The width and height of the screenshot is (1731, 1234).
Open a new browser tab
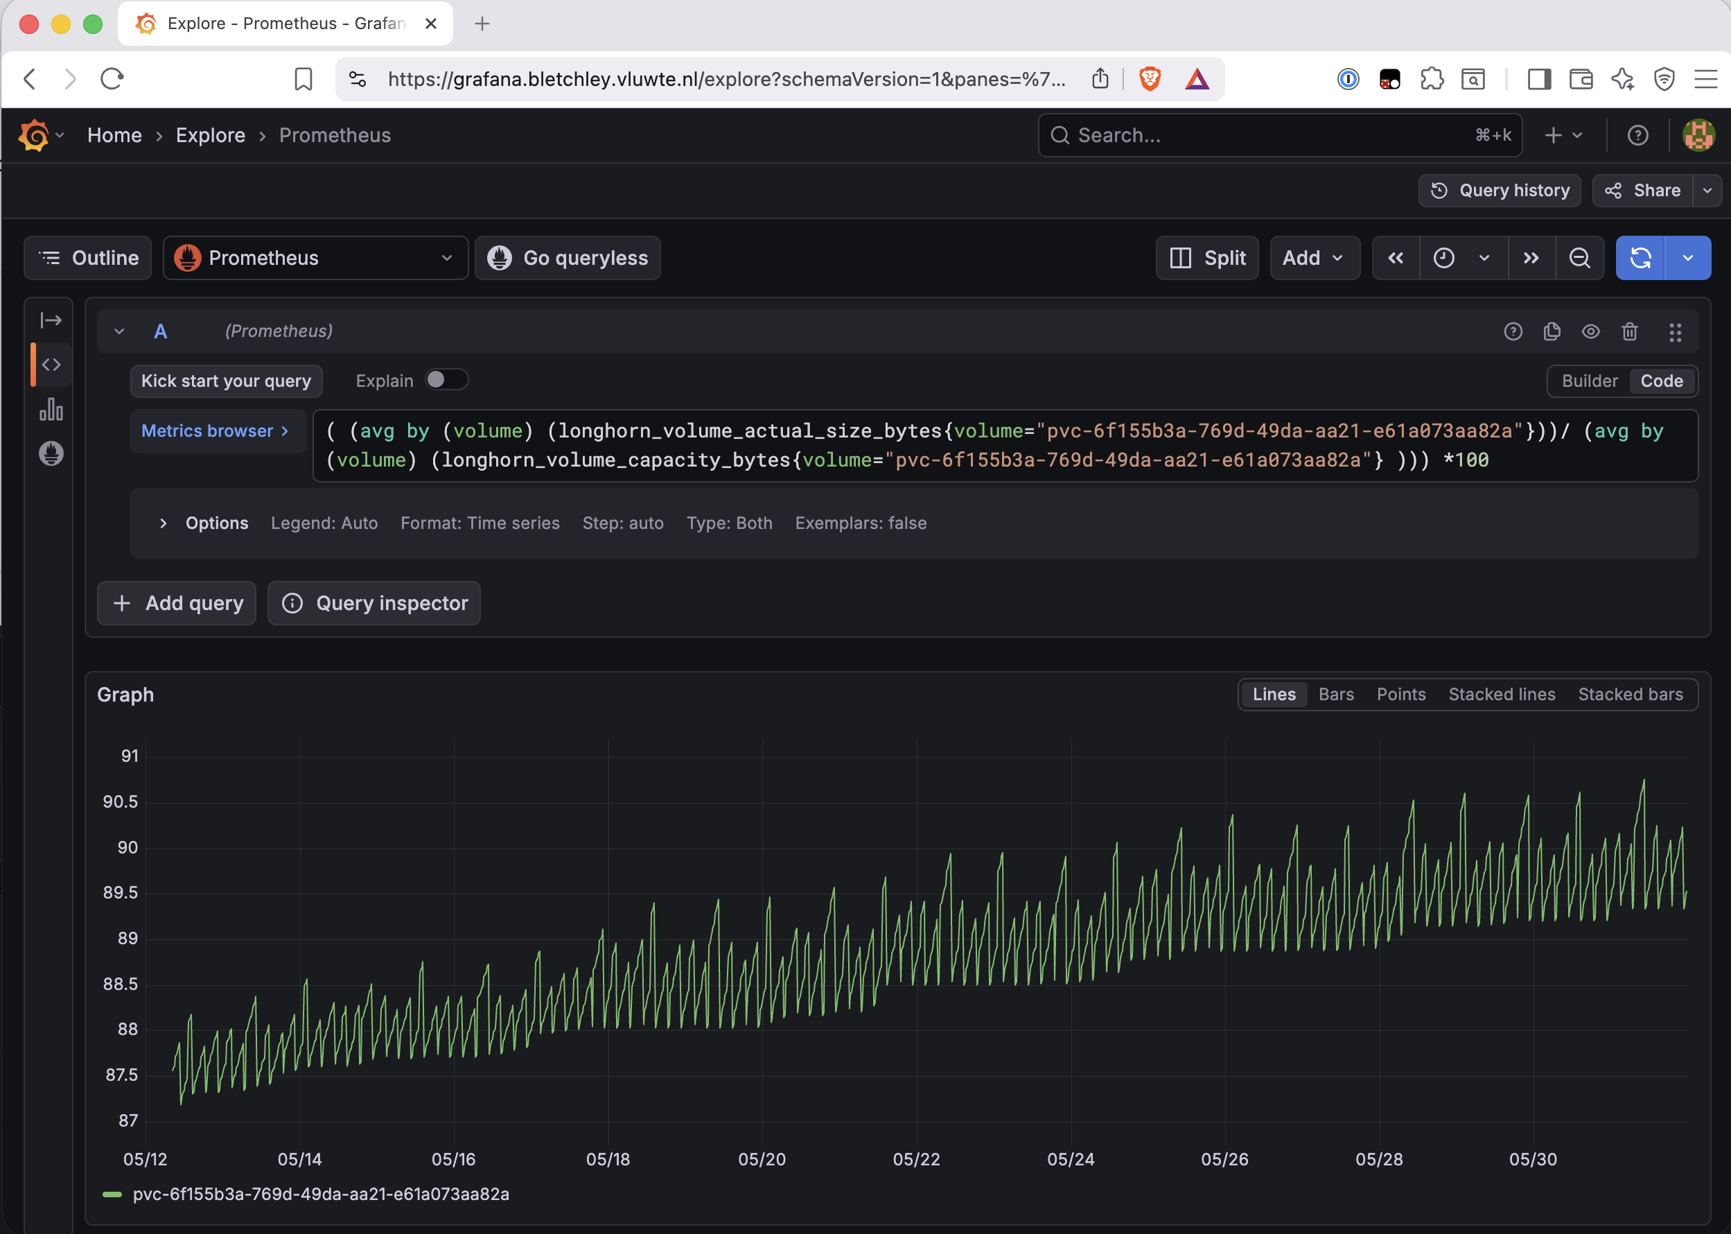(482, 24)
